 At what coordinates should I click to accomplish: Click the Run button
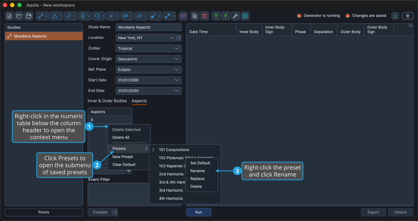tap(199, 212)
